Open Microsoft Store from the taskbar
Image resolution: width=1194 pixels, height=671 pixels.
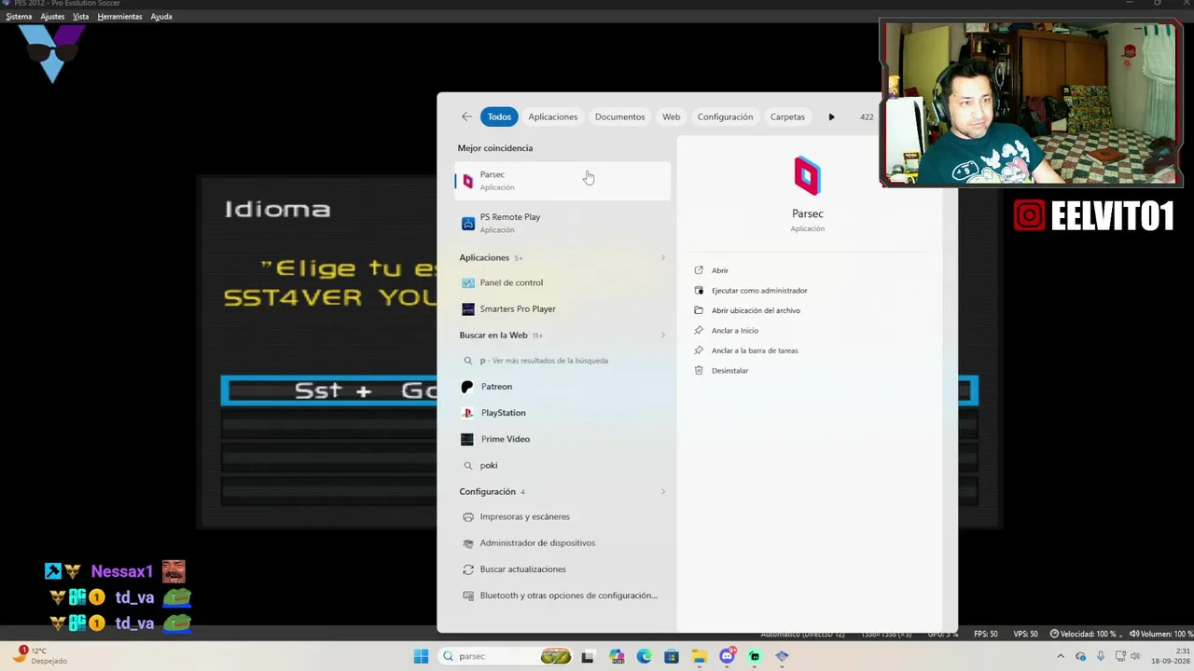(672, 656)
